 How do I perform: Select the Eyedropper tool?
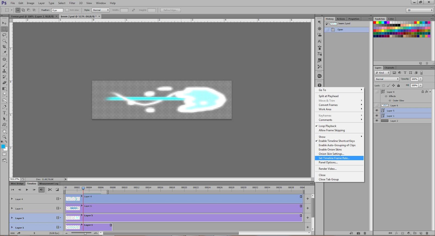pos(4,53)
